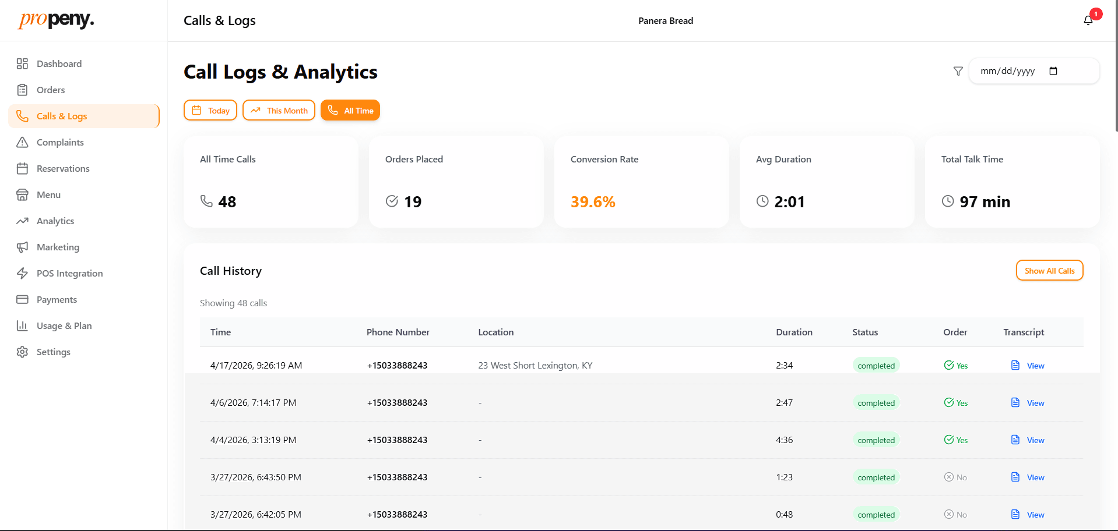This screenshot has height=531, width=1118.
Task: Switch to This Month filter
Action: [279, 110]
